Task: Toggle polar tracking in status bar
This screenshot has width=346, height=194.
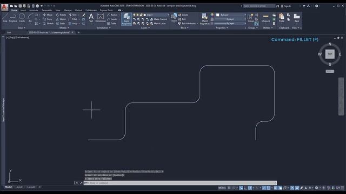Action: click(x=250, y=188)
